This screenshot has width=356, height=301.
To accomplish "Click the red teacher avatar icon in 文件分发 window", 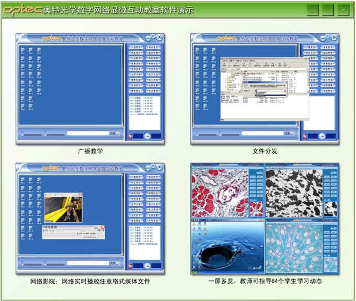I will pyautogui.click(x=304, y=136).
